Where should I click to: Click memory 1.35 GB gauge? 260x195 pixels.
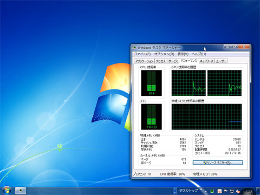(152, 117)
